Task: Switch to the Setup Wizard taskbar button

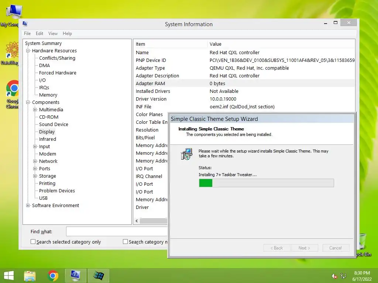Action: (99, 276)
